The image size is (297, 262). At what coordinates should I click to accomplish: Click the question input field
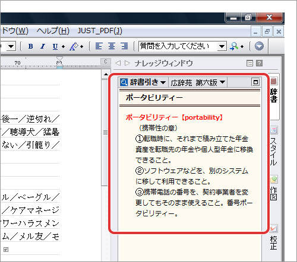178,46
